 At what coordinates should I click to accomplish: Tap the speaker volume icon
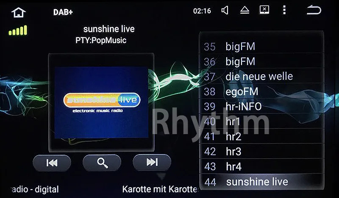(225, 10)
